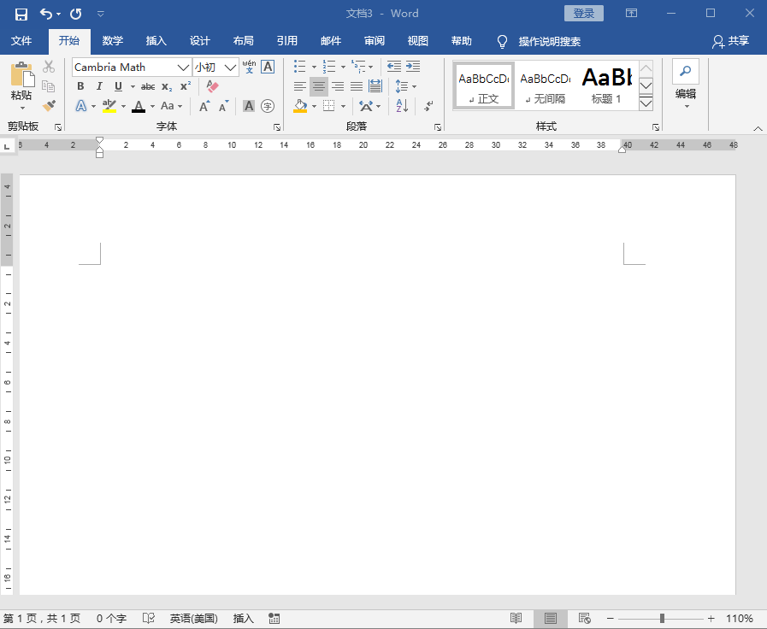Decrease paragraph indent
767x629 pixels.
tap(394, 67)
